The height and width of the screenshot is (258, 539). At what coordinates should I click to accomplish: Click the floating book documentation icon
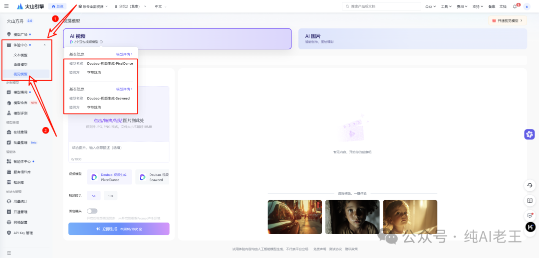[x=530, y=200]
